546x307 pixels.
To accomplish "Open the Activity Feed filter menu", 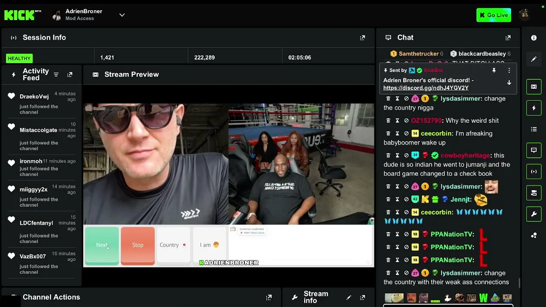I will 56,75.
